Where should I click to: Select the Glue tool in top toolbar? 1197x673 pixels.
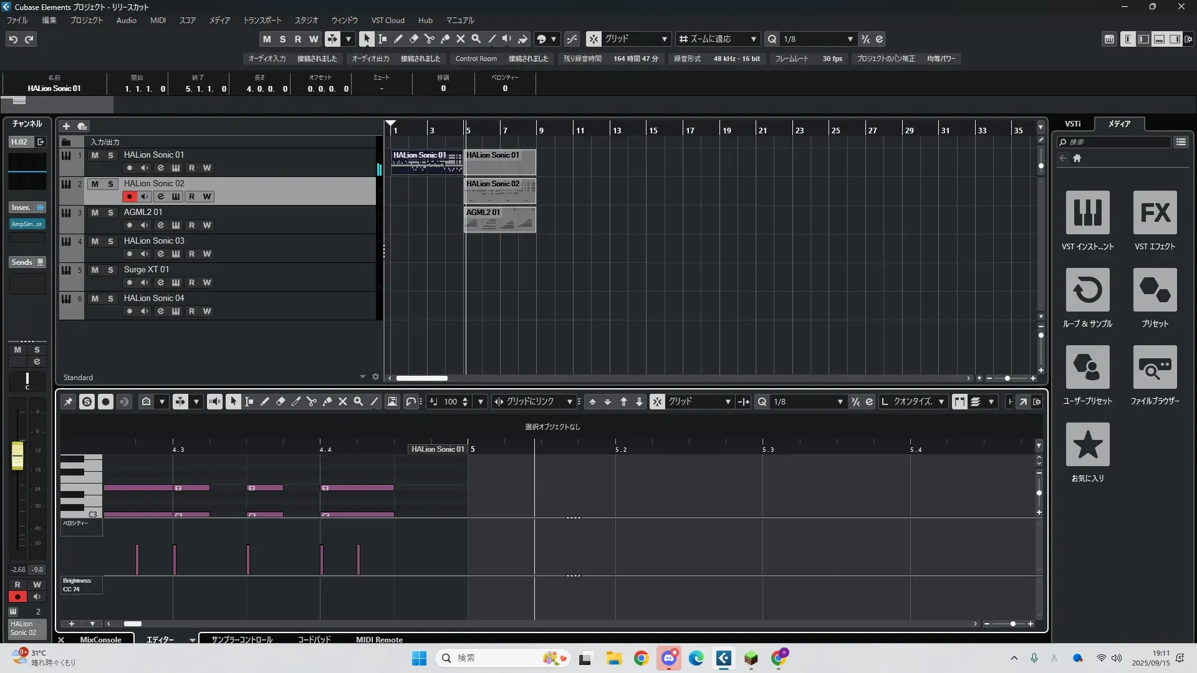tap(445, 39)
